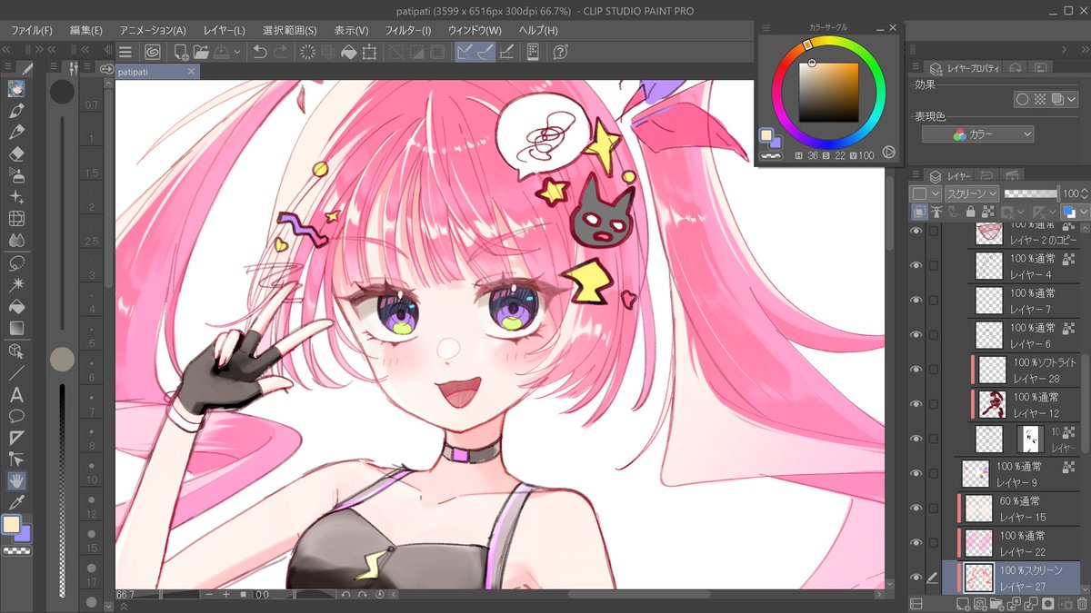
Task: Hide layer レイヤー 4
Action: point(916,265)
